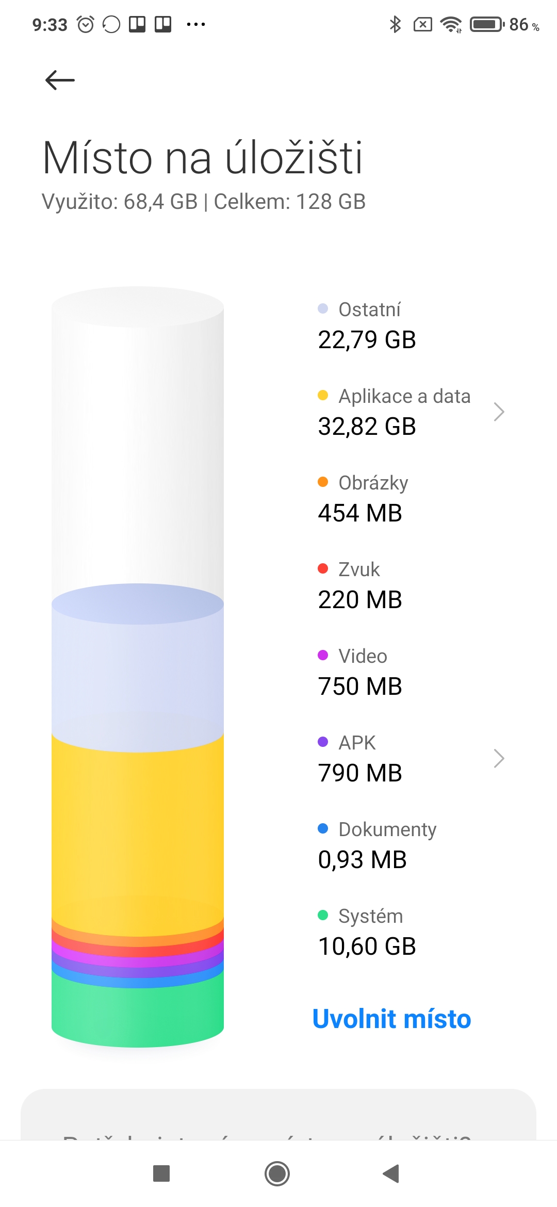Tap the alarm clock status icon
The width and height of the screenshot is (557, 1207).
[86, 24]
